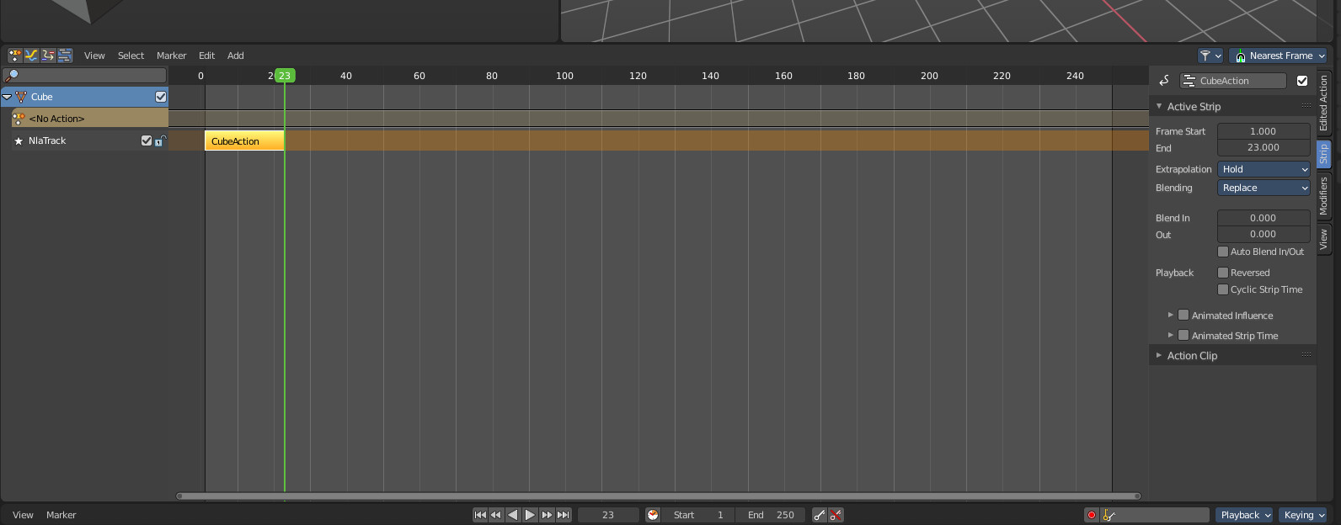Screen dimensions: 1341x525
Task: Open the Extrapolation Hold dropdown
Action: pos(1264,169)
